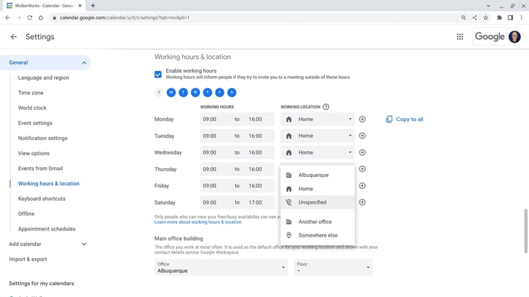Click Tuesday start time field

tap(210, 136)
